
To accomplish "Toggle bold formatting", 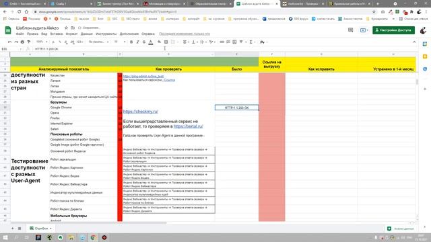I will 131,42.
